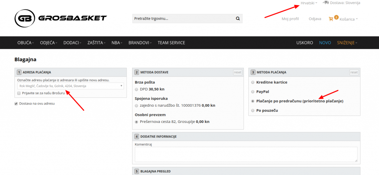This screenshot has height=175, width=379.
Task: Click in the Komentiraj text area
Action: coord(246,154)
